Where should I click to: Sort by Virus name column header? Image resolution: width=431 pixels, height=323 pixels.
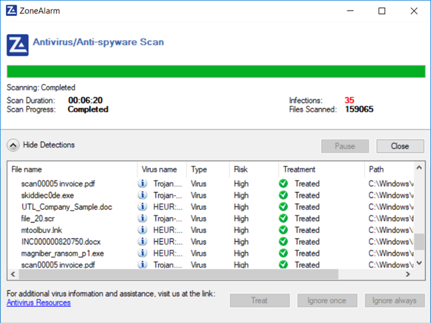(x=162, y=169)
